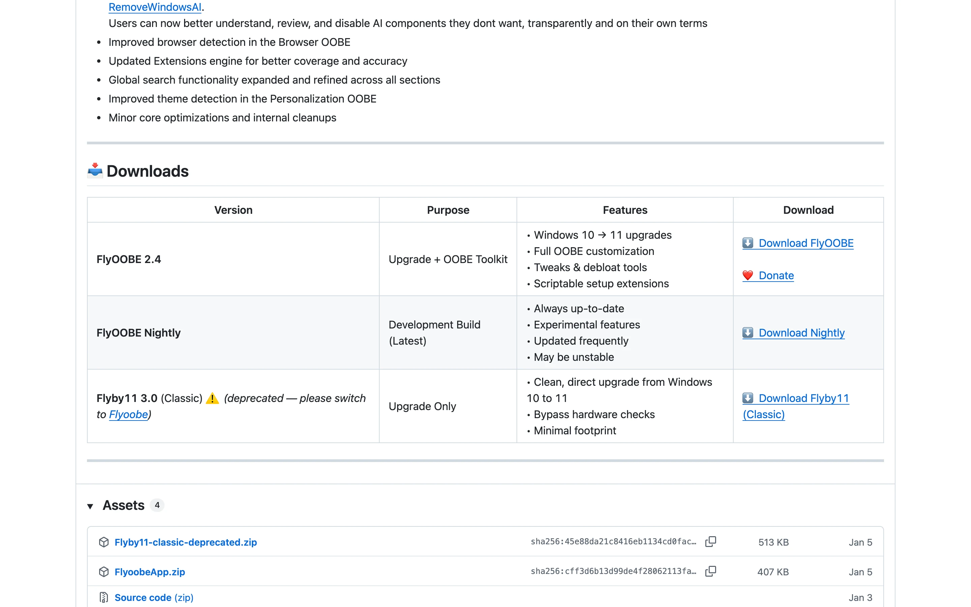Click the sha256:45e88da21c8416eb1134cd0fac hash text
Viewport: 971px width, 607px height.
tap(613, 542)
